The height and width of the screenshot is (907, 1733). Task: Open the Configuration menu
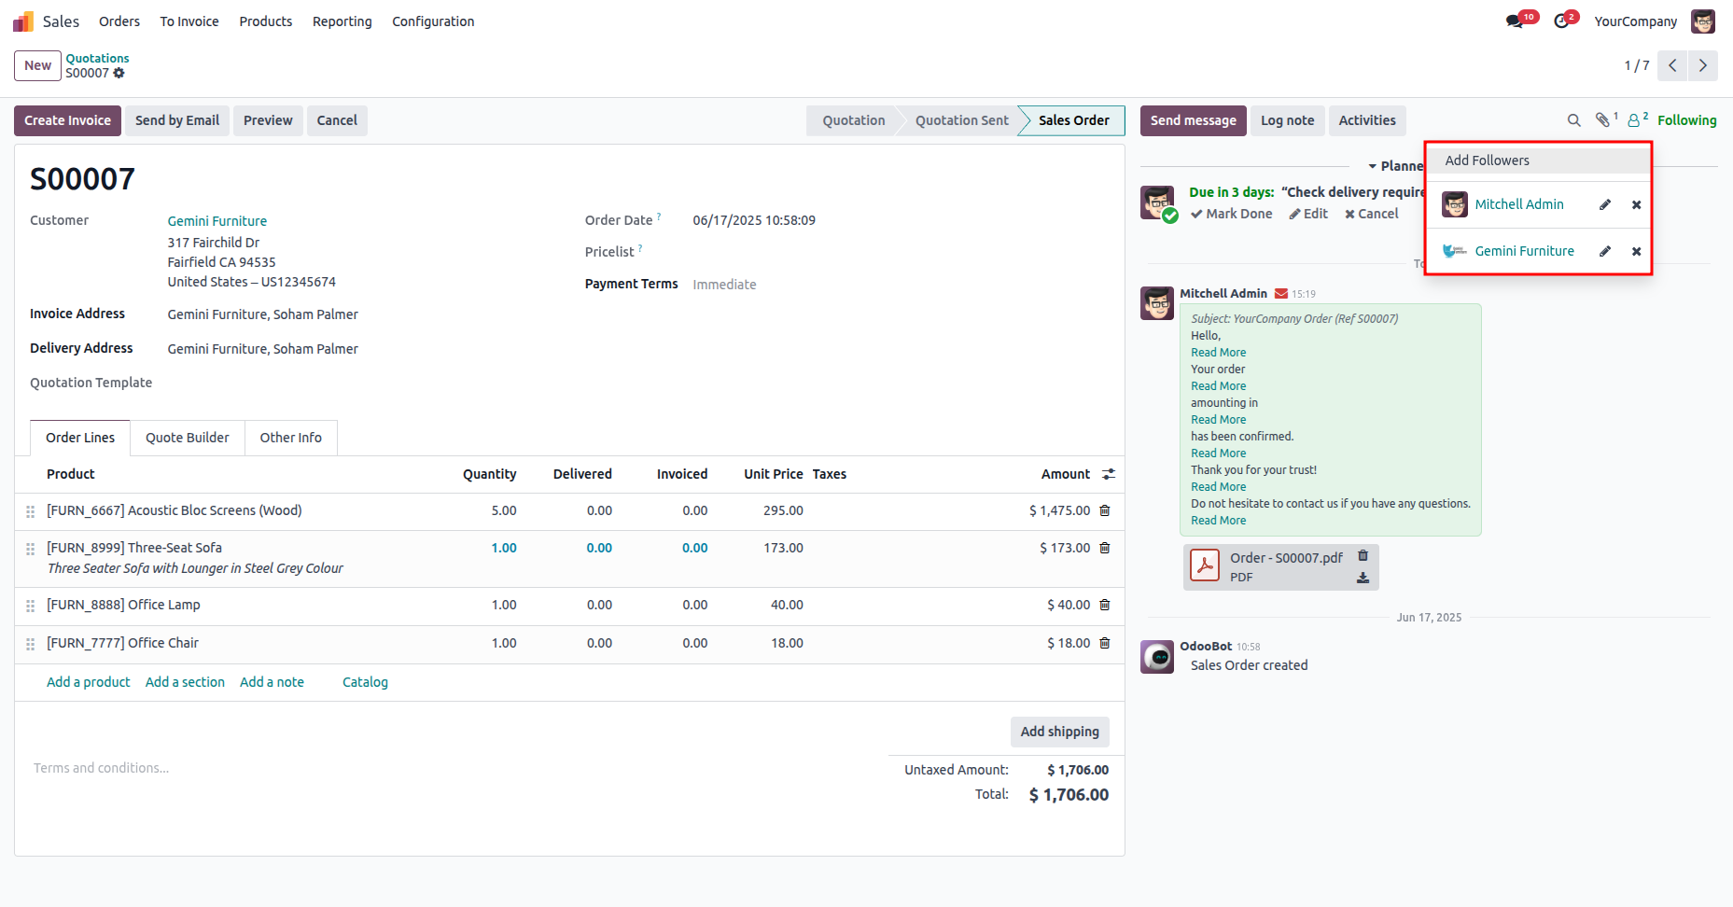click(x=433, y=21)
